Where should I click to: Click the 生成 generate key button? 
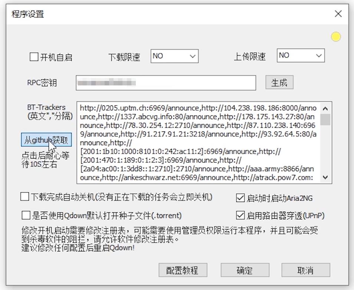(x=279, y=82)
